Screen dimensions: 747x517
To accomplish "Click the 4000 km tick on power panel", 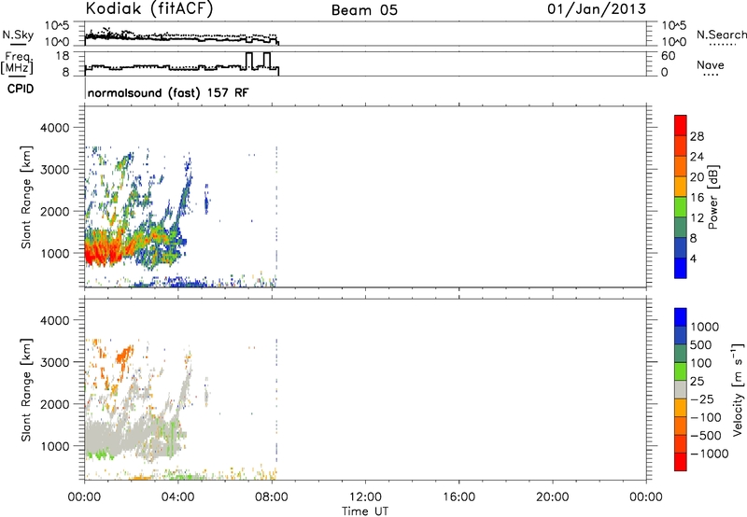I will [x=55, y=128].
